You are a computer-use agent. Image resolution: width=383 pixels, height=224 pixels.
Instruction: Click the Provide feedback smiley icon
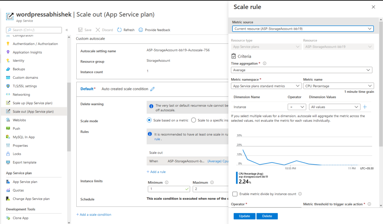pyautogui.click(x=141, y=30)
